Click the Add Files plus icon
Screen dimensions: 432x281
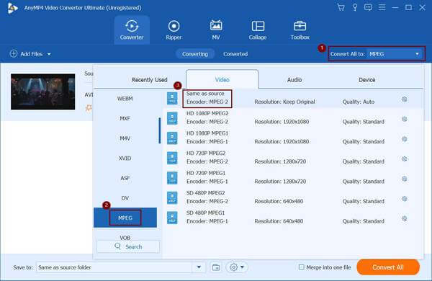click(14, 53)
